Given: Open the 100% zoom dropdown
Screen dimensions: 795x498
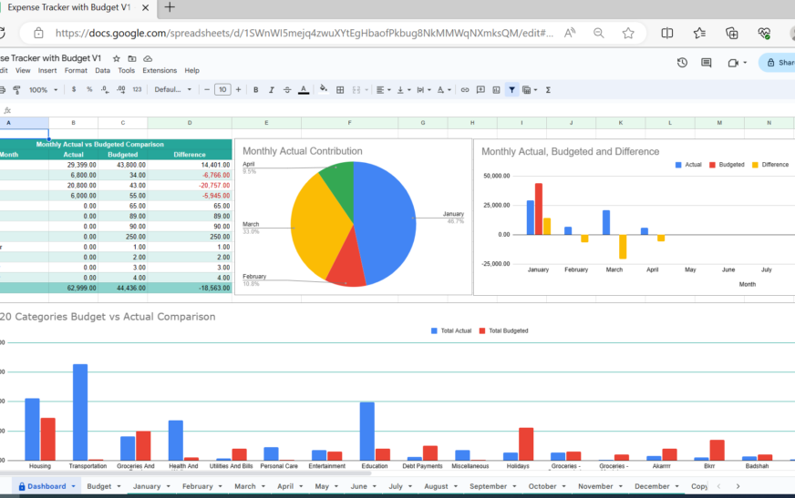Looking at the screenshot, I should click(44, 90).
